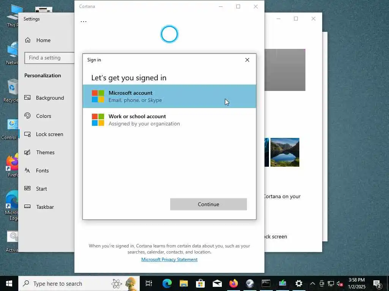
Task: Choose the Work or school account option
Action: coord(169,120)
